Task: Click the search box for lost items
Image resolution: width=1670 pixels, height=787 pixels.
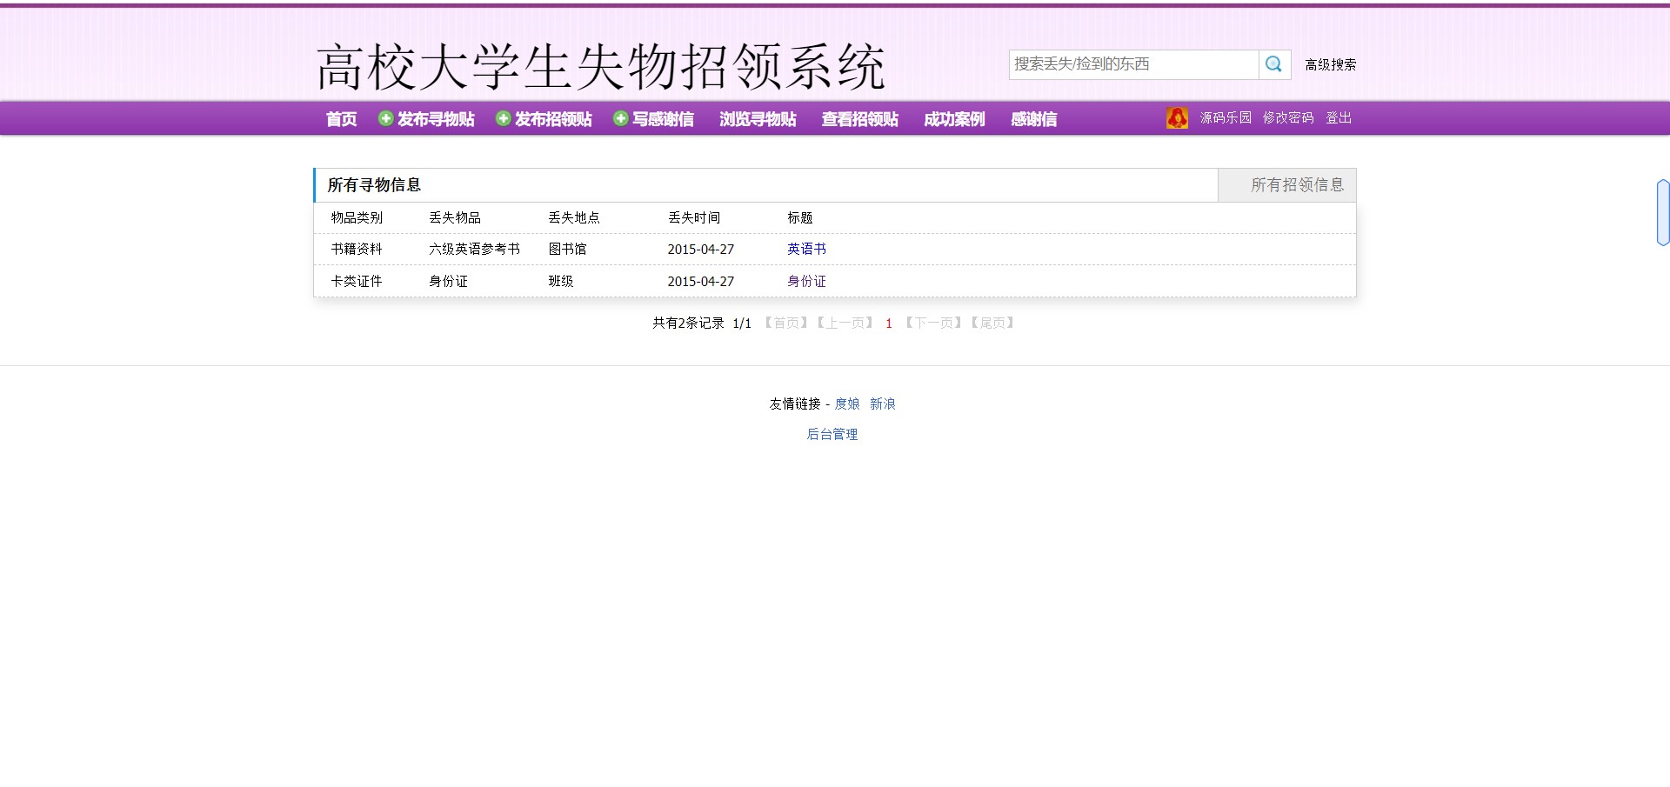Action: (x=1132, y=64)
